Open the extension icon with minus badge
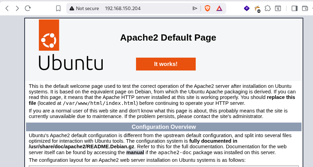This screenshot has width=313, height=167. point(257,9)
